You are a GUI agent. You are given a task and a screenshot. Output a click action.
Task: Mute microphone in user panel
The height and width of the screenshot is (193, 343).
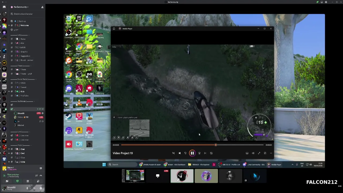27,188
